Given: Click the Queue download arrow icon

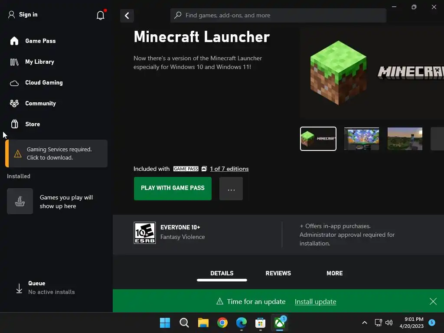Looking at the screenshot, I should click(x=19, y=288).
